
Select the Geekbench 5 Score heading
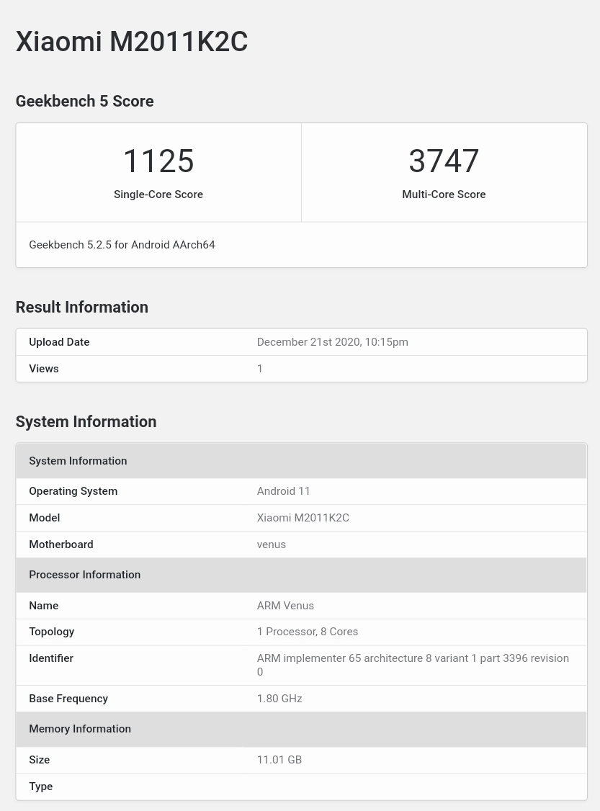click(x=84, y=102)
